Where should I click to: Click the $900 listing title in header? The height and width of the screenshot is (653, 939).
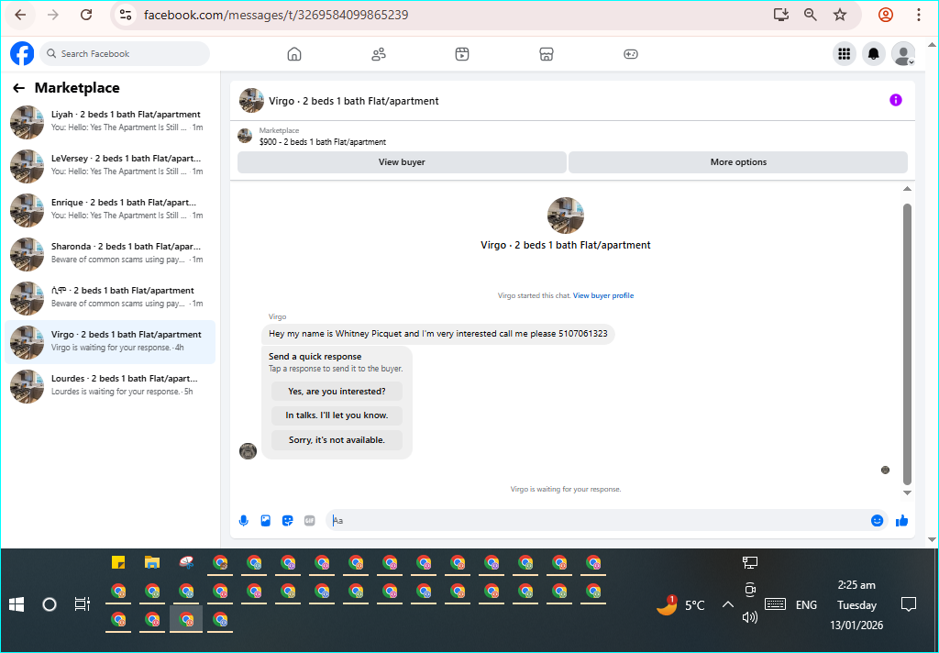coord(323,142)
